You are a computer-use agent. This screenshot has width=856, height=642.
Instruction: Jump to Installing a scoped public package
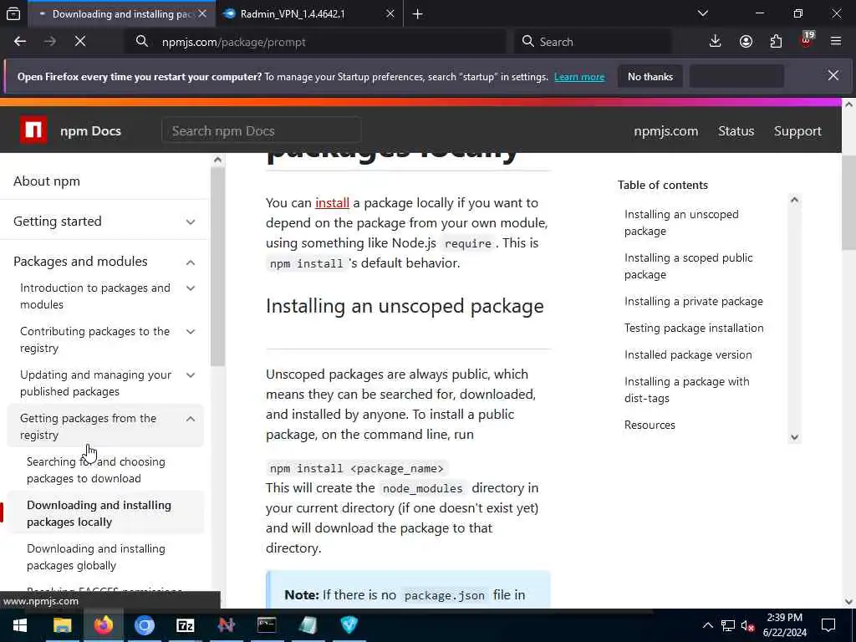click(689, 266)
